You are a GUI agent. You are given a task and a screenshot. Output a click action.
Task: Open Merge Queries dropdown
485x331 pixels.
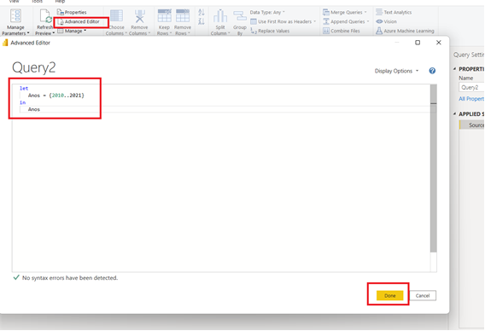(345, 12)
